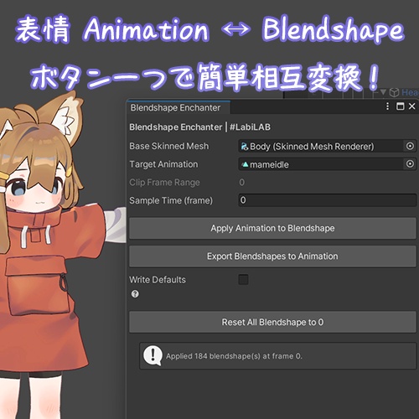Reset All Blendshape to 0
Screen dimensions: 419x419
tap(272, 322)
